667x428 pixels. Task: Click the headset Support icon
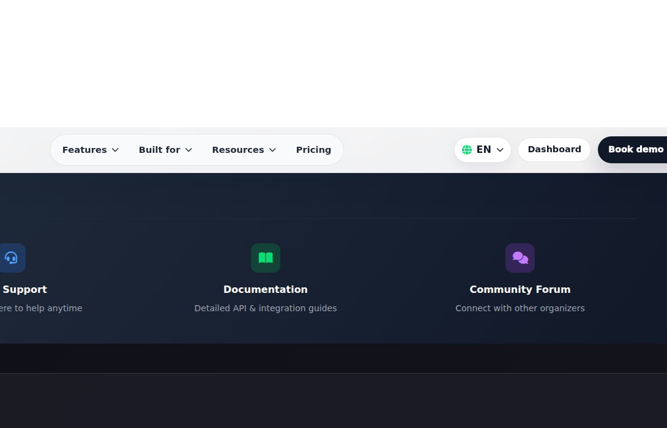coord(12,258)
